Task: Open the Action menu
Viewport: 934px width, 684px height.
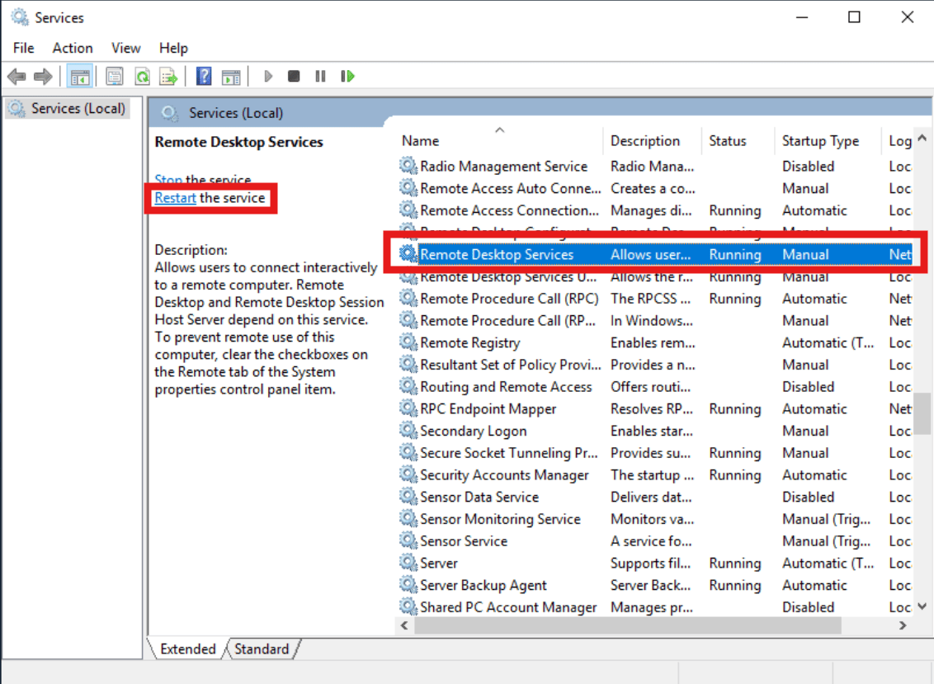Action: coord(72,48)
